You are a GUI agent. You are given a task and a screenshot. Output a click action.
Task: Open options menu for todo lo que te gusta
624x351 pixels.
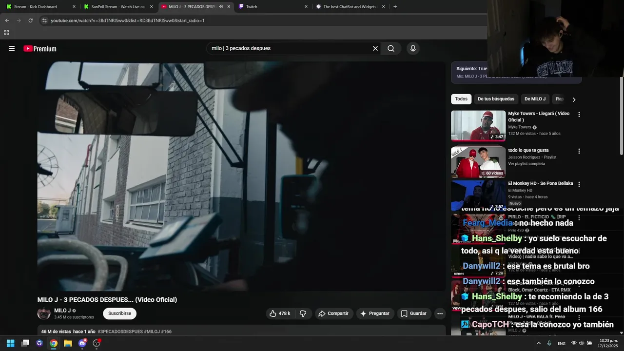[x=579, y=151]
